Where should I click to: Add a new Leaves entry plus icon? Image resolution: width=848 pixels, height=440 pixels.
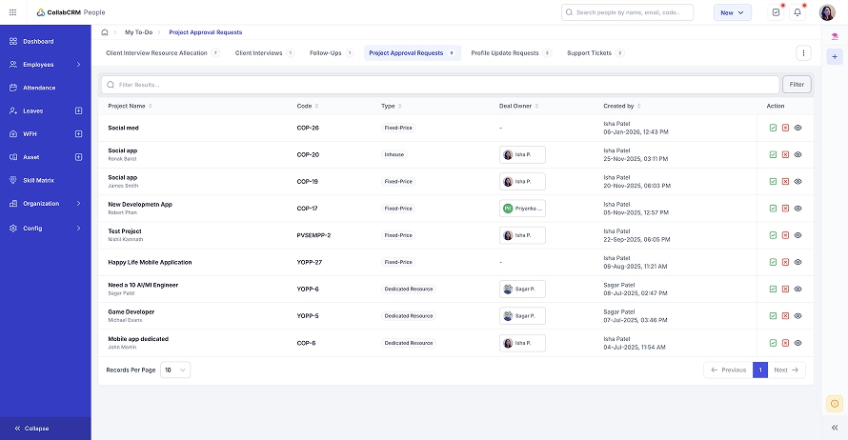78,110
